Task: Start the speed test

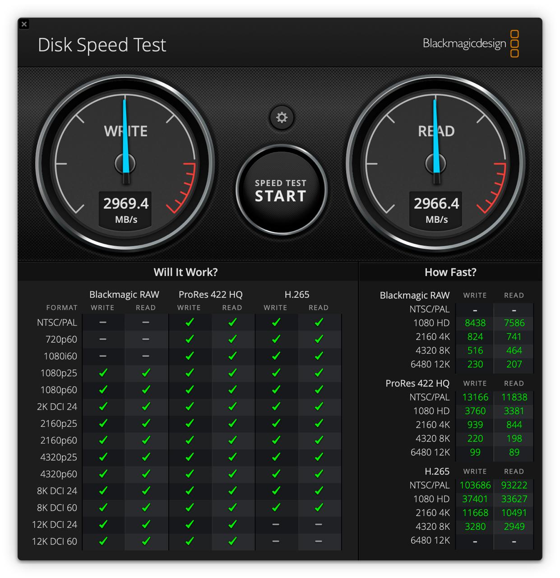Action: pos(281,190)
